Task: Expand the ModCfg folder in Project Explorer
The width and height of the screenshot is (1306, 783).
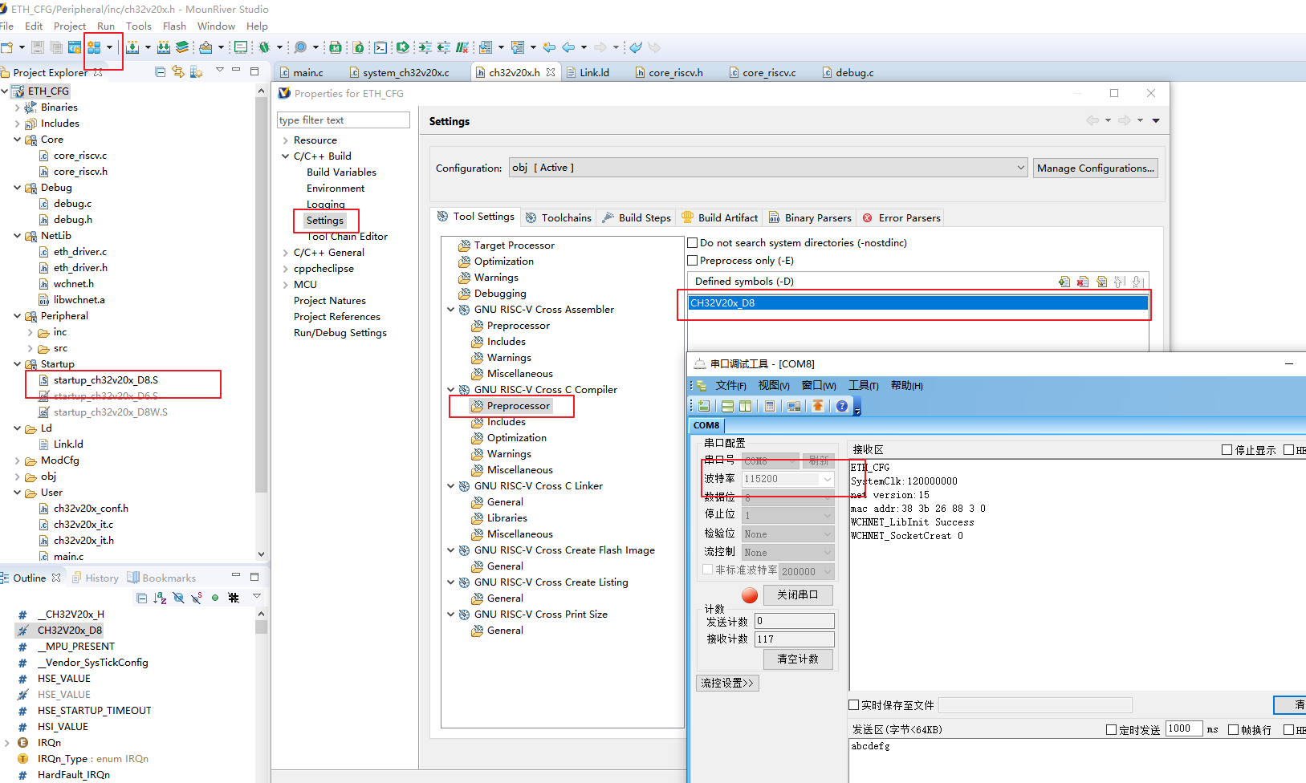Action: click(18, 460)
